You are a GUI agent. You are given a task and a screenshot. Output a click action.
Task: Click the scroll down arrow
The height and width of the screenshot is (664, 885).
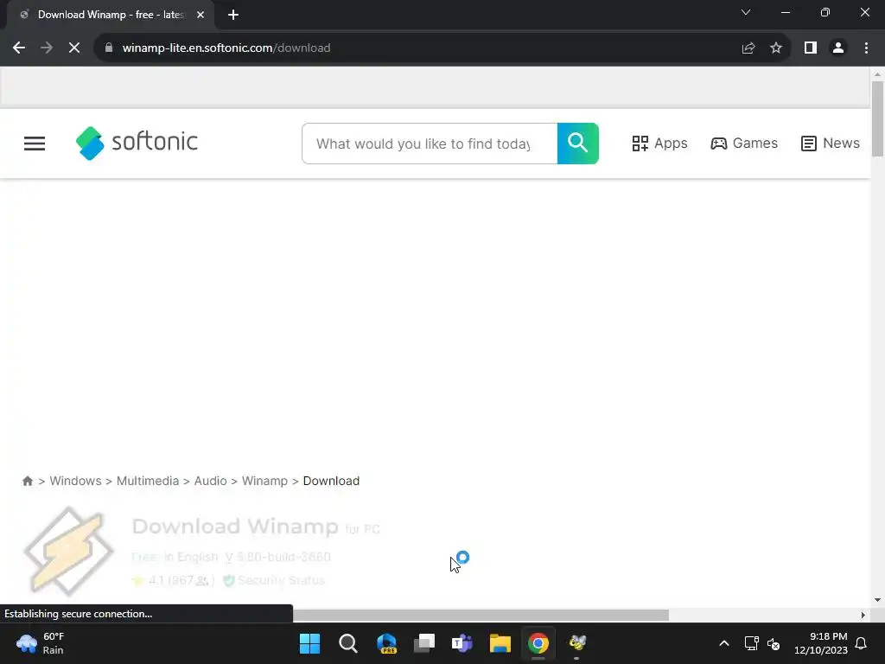[x=877, y=600]
